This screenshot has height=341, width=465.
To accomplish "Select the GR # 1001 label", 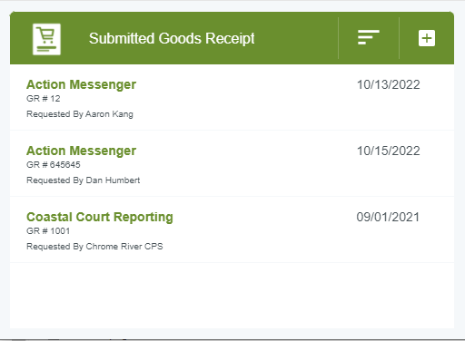I will click(48, 231).
